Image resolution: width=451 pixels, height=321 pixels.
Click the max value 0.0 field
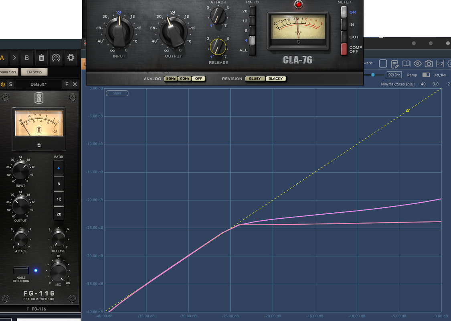coord(435,84)
